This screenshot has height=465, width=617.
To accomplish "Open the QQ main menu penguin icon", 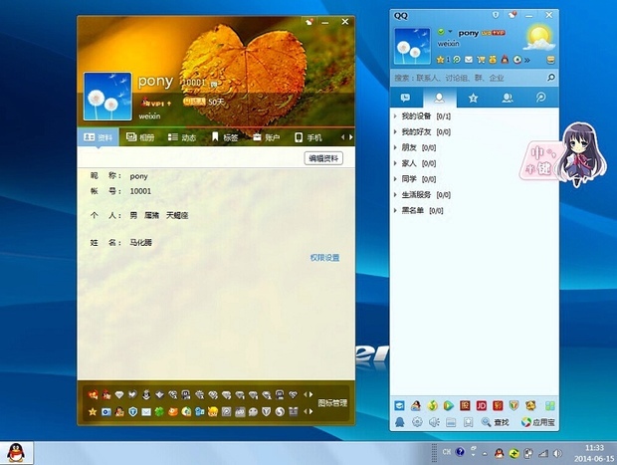I will tap(399, 422).
